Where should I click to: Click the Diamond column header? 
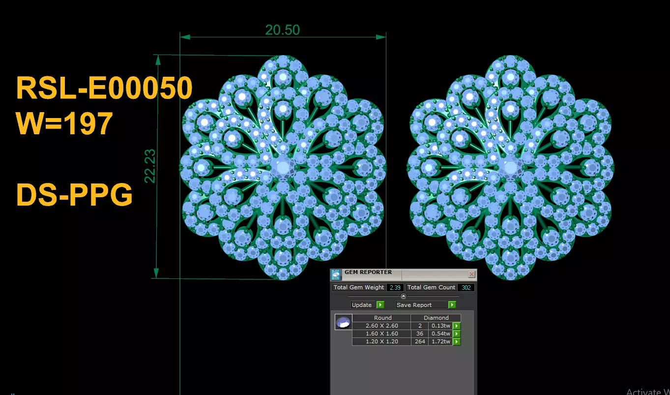click(x=436, y=318)
